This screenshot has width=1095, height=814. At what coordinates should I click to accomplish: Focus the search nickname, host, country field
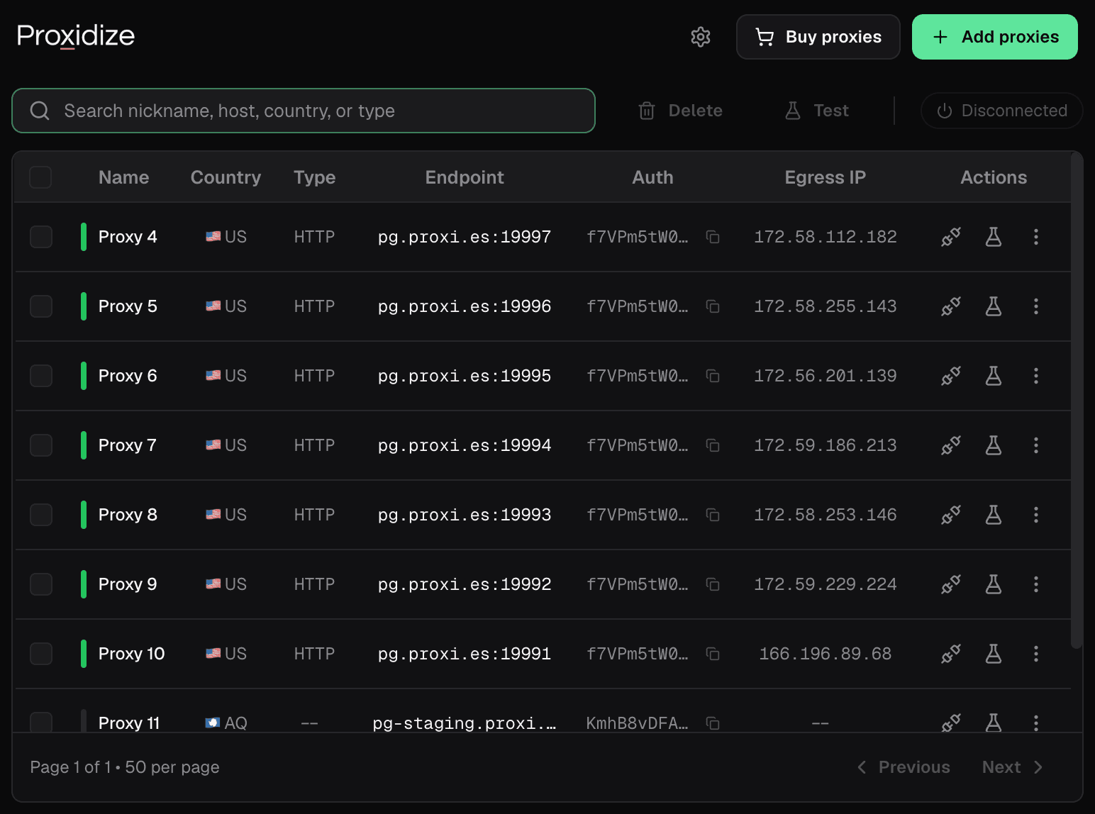[304, 111]
